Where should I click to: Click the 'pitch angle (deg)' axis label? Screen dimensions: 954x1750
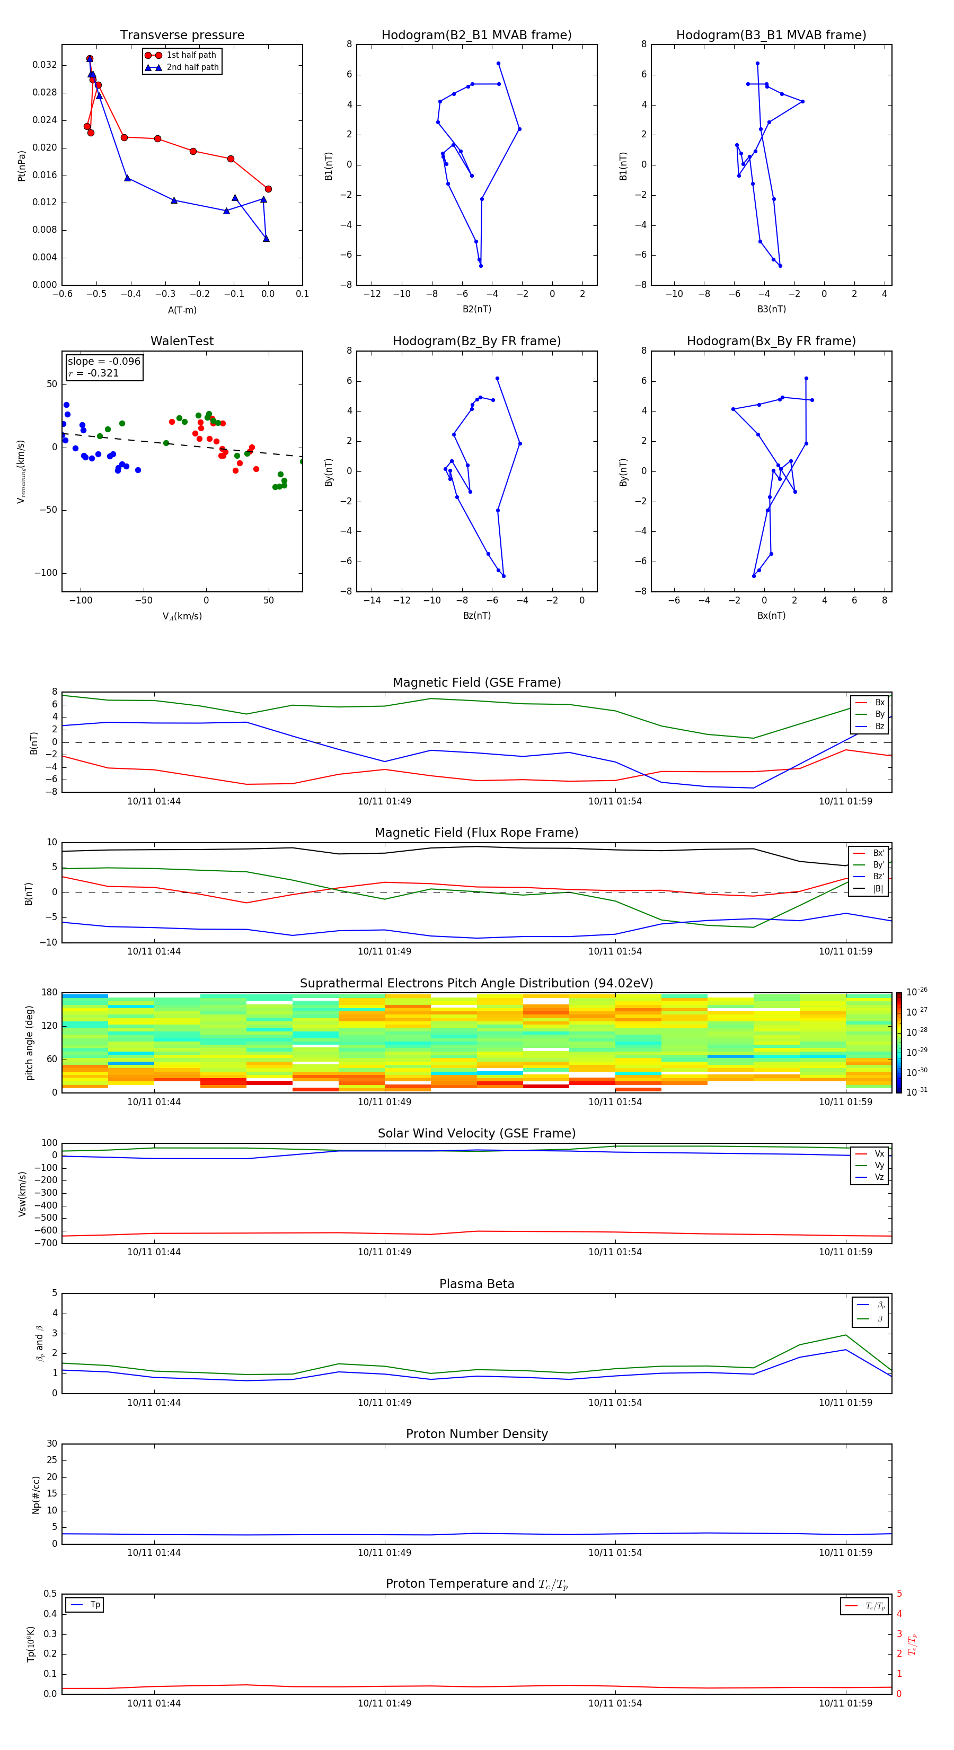click(29, 1043)
